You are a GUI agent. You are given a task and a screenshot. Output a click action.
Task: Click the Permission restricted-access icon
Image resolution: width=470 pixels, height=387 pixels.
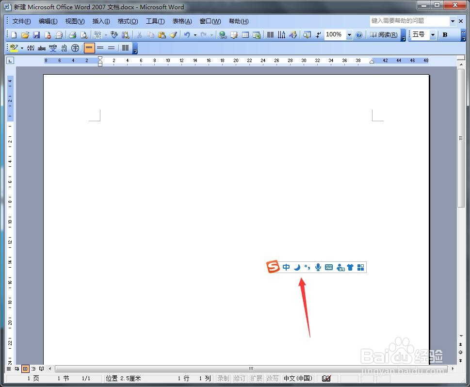pos(48,35)
